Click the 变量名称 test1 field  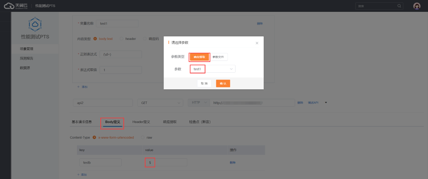click(x=117, y=24)
